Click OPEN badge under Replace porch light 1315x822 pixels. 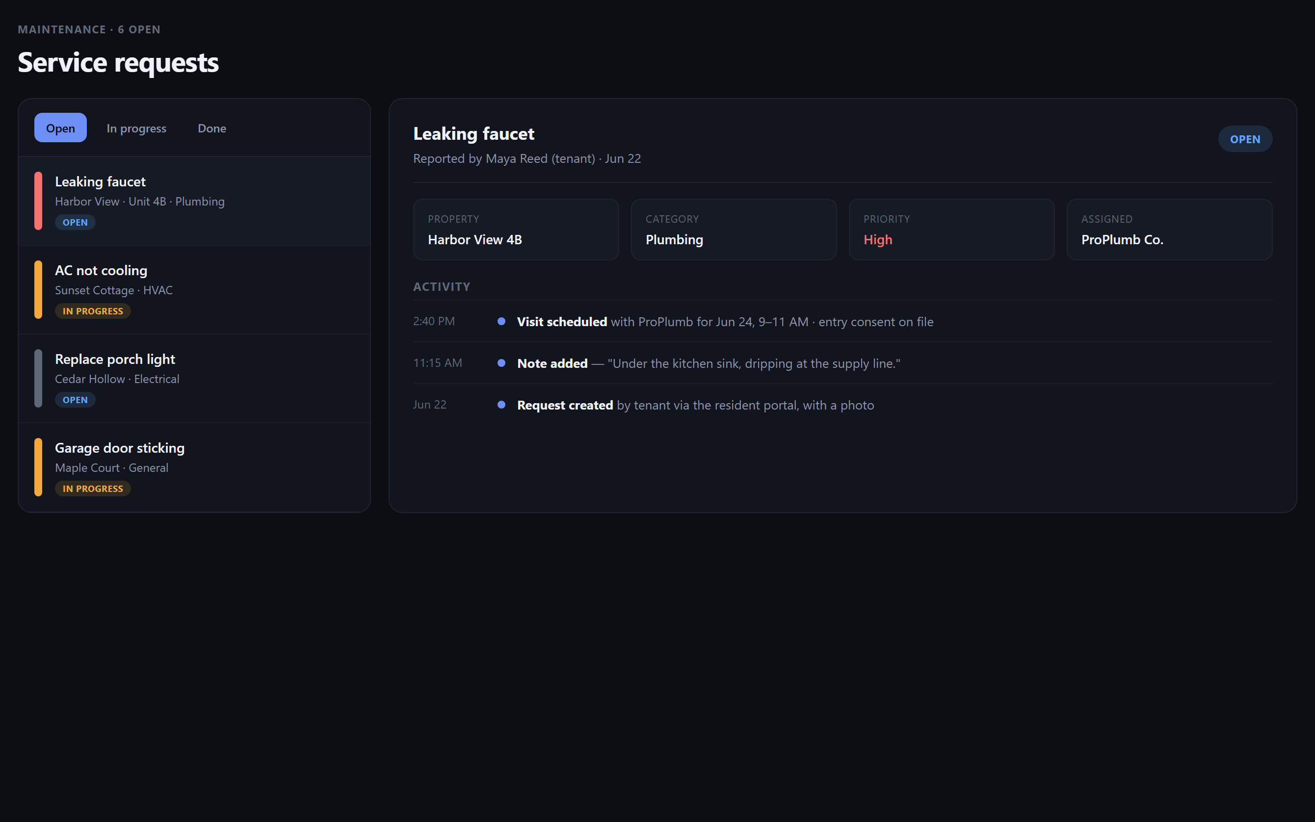pyautogui.click(x=75, y=400)
